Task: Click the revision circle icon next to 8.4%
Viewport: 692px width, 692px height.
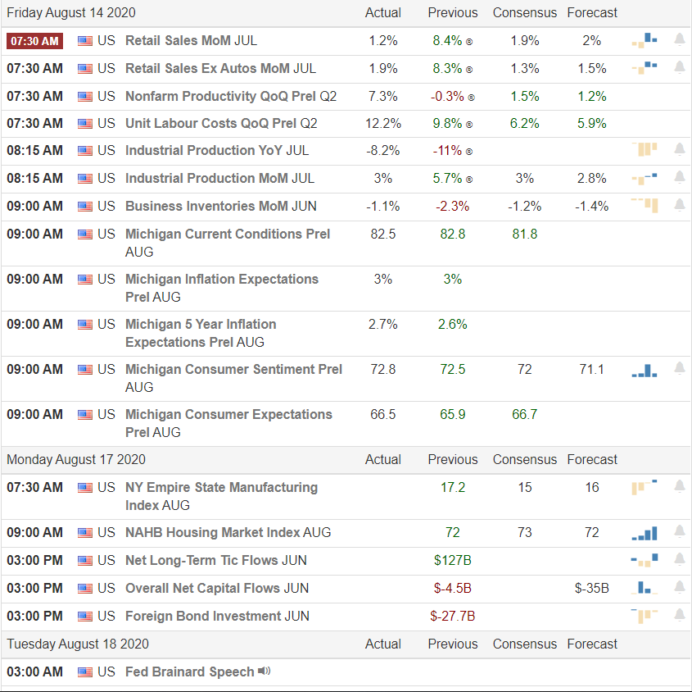Action: pos(471,40)
